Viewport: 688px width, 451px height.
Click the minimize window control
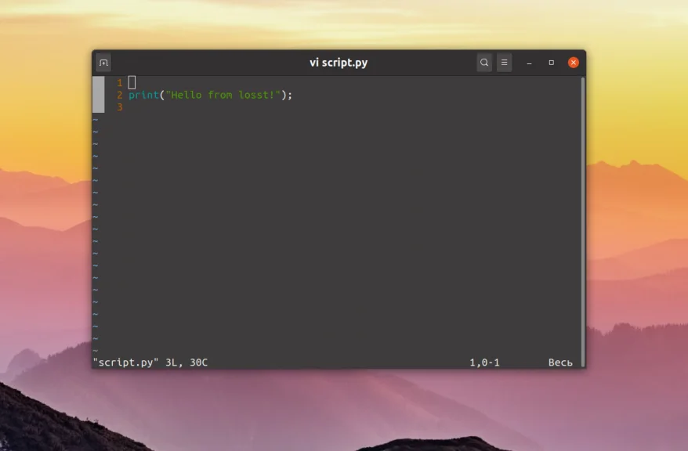click(x=530, y=62)
